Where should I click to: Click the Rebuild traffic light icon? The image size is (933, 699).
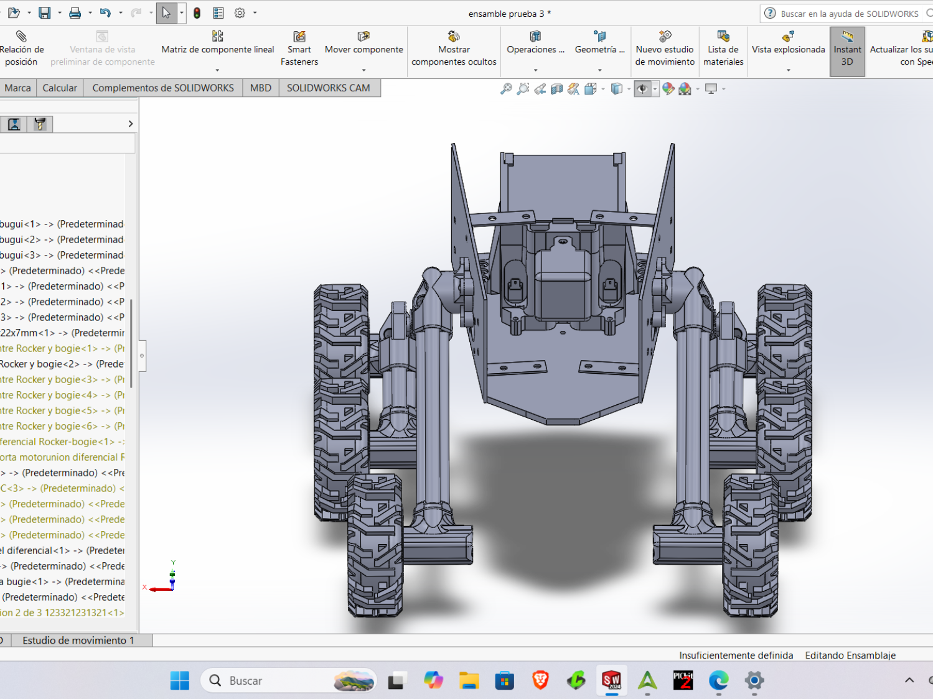pos(197,12)
